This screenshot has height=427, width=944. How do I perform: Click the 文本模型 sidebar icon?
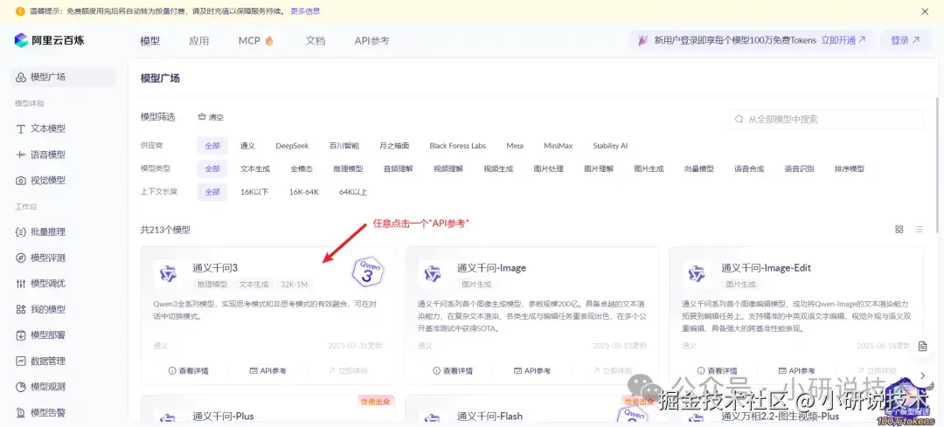point(20,128)
